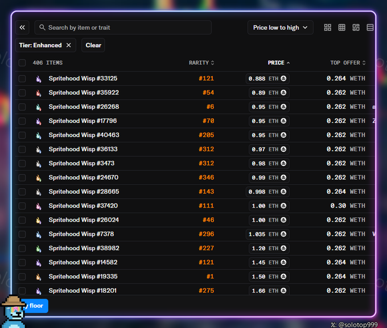Open Spritehood Wisp #33125 thumbnail
387x328 pixels.
(39, 78)
